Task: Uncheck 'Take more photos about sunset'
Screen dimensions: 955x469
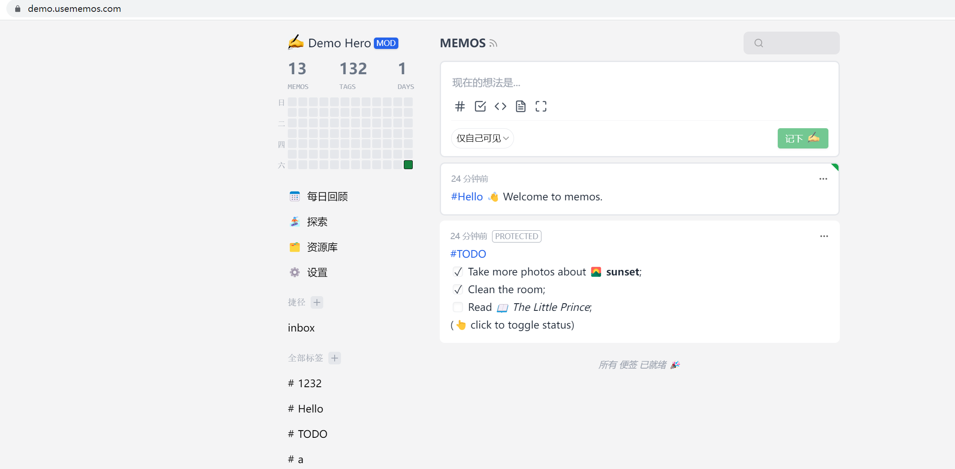Action: point(458,272)
